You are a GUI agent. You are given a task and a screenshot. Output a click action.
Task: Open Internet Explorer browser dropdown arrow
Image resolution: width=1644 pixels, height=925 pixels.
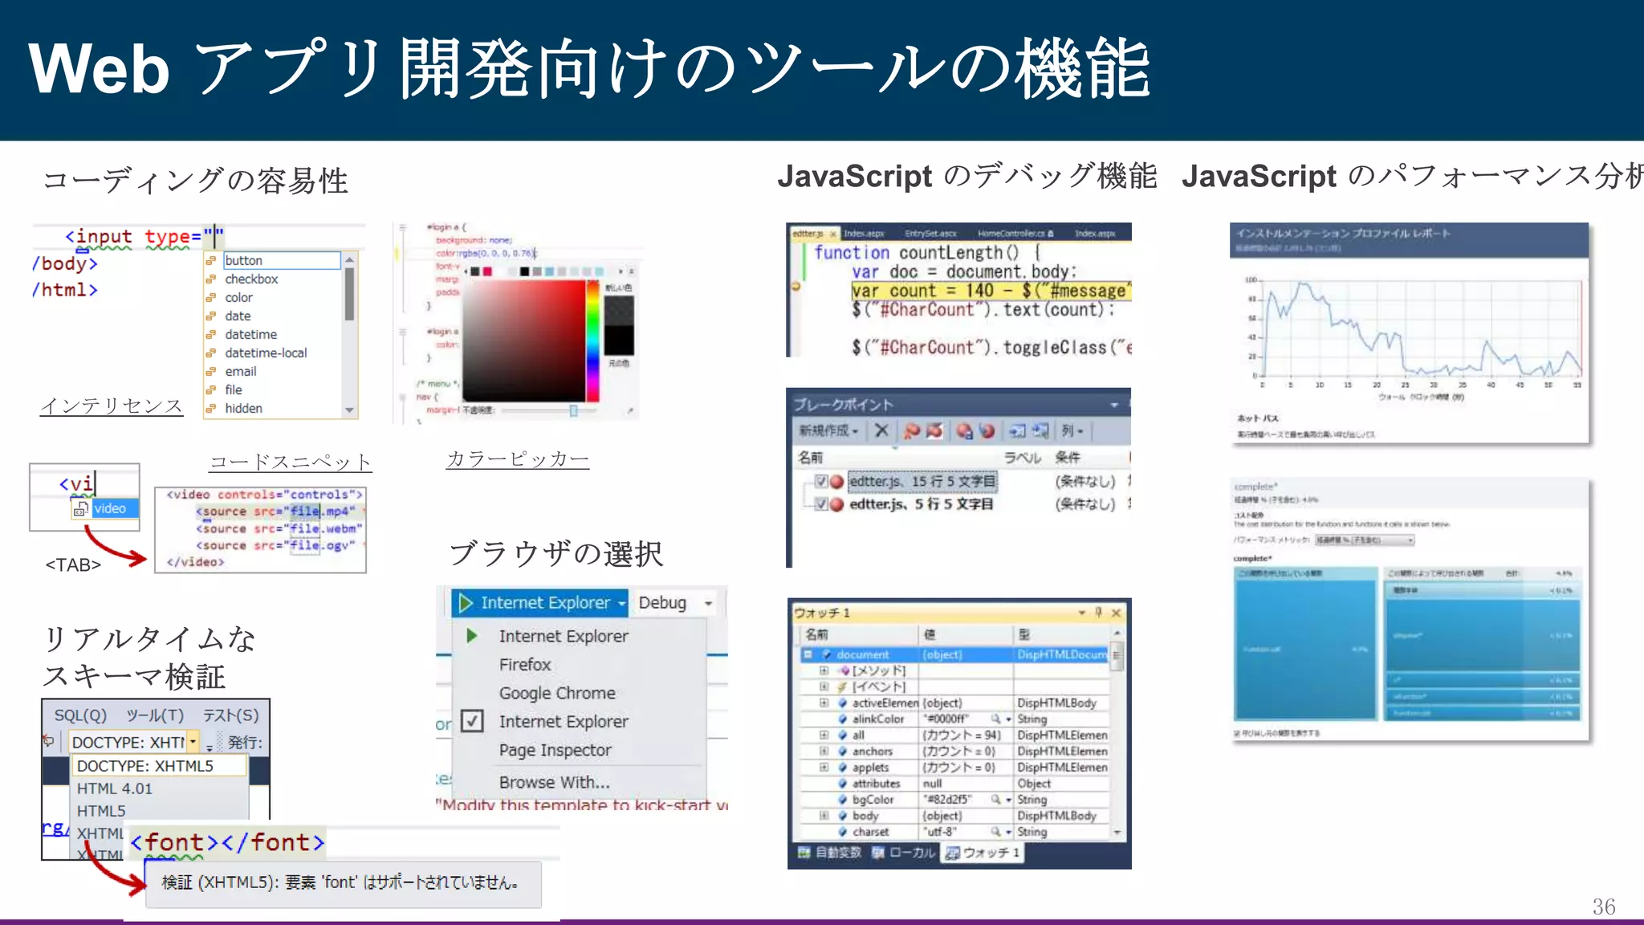pos(621,603)
